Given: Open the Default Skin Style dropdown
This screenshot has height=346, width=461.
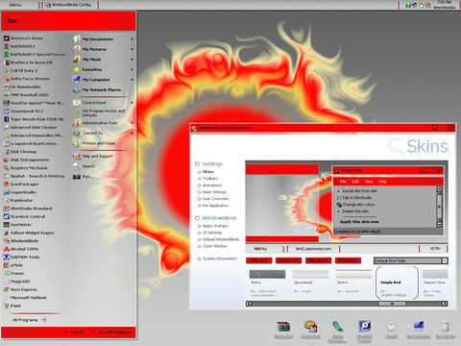Looking at the screenshot, I should click(x=445, y=260).
